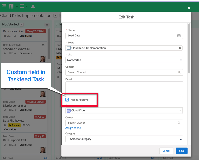Open the Data Support Call card title
199x160 pixels.
pyautogui.click(x=14, y=140)
